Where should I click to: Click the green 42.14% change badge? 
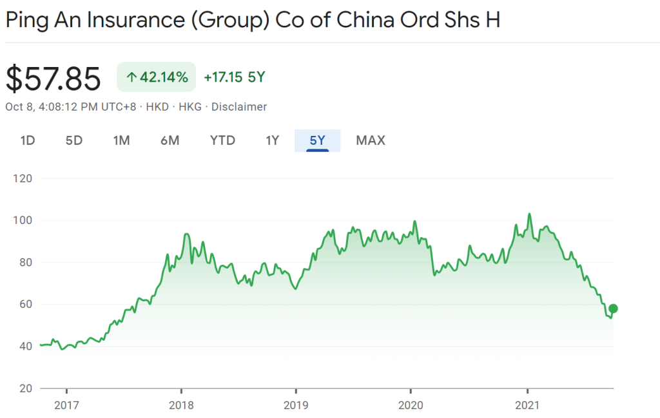tap(157, 77)
